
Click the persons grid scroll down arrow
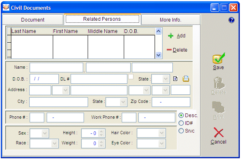(x=158, y=55)
